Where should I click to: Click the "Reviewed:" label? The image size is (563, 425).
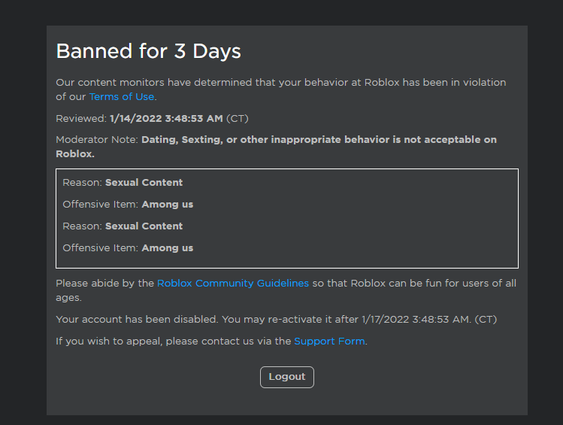(80, 119)
